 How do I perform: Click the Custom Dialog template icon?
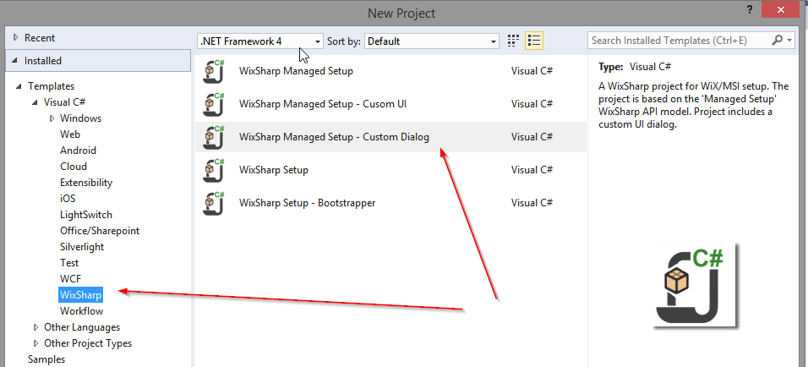pos(213,137)
